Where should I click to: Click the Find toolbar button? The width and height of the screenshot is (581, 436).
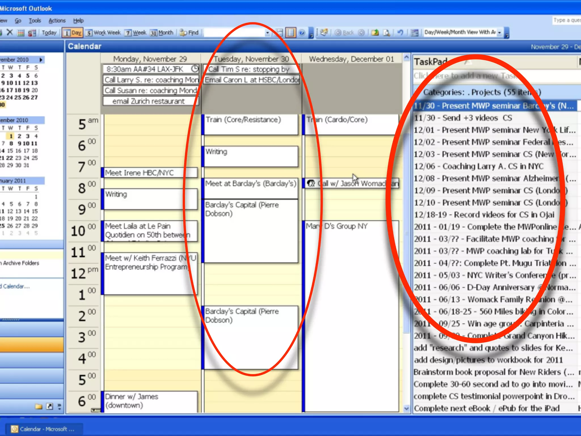point(189,33)
